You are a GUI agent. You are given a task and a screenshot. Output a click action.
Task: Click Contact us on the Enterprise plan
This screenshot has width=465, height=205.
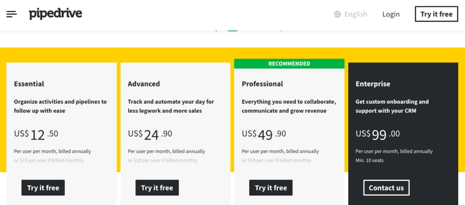386,187
